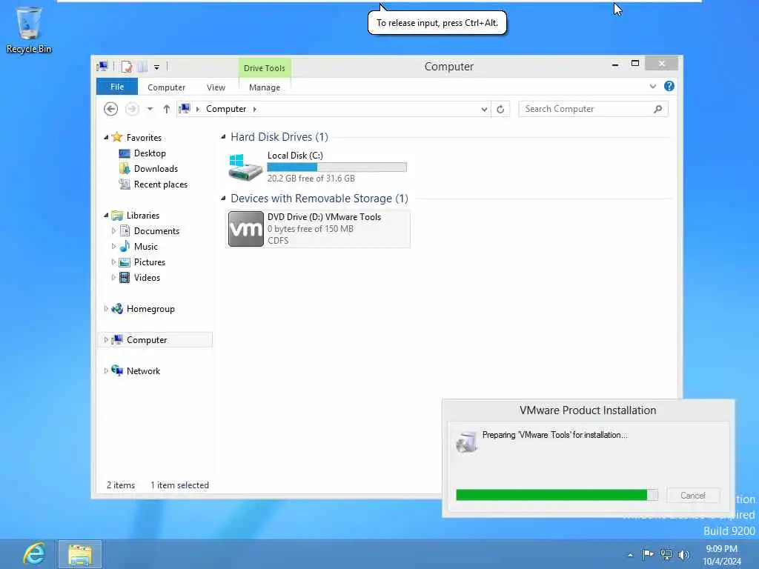
Task: Click the Forward navigation arrow
Action: 132,109
